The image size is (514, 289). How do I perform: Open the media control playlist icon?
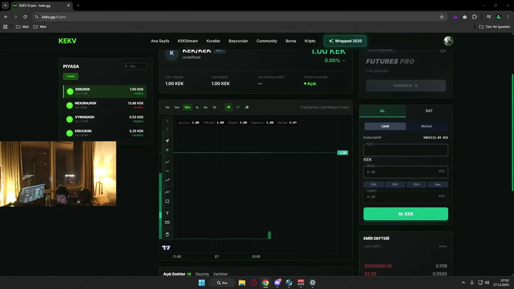click(489, 17)
